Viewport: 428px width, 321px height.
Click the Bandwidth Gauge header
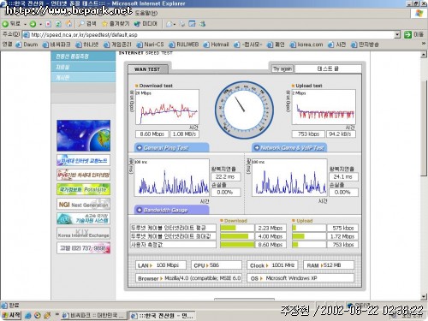point(171,211)
